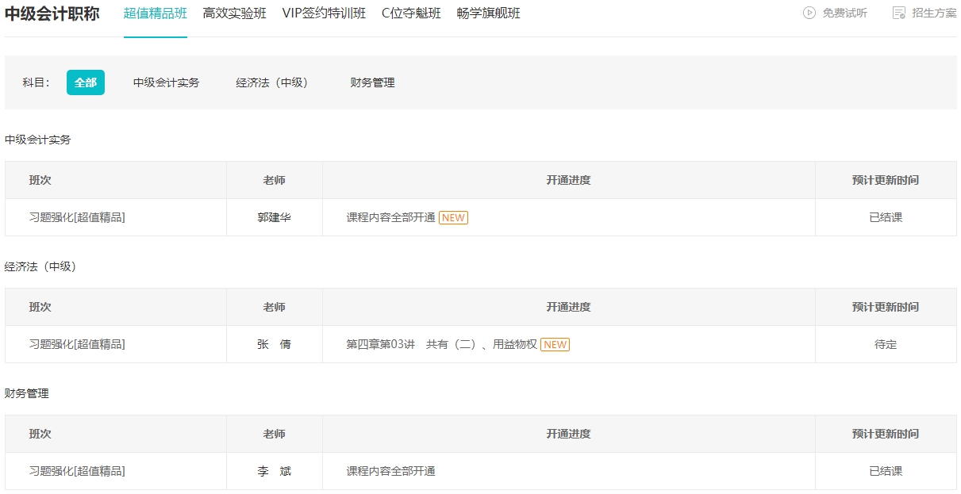Click 习题强化[超值精品] in the 张倩 row
Viewport: 961px width, 494px height.
[x=77, y=344]
